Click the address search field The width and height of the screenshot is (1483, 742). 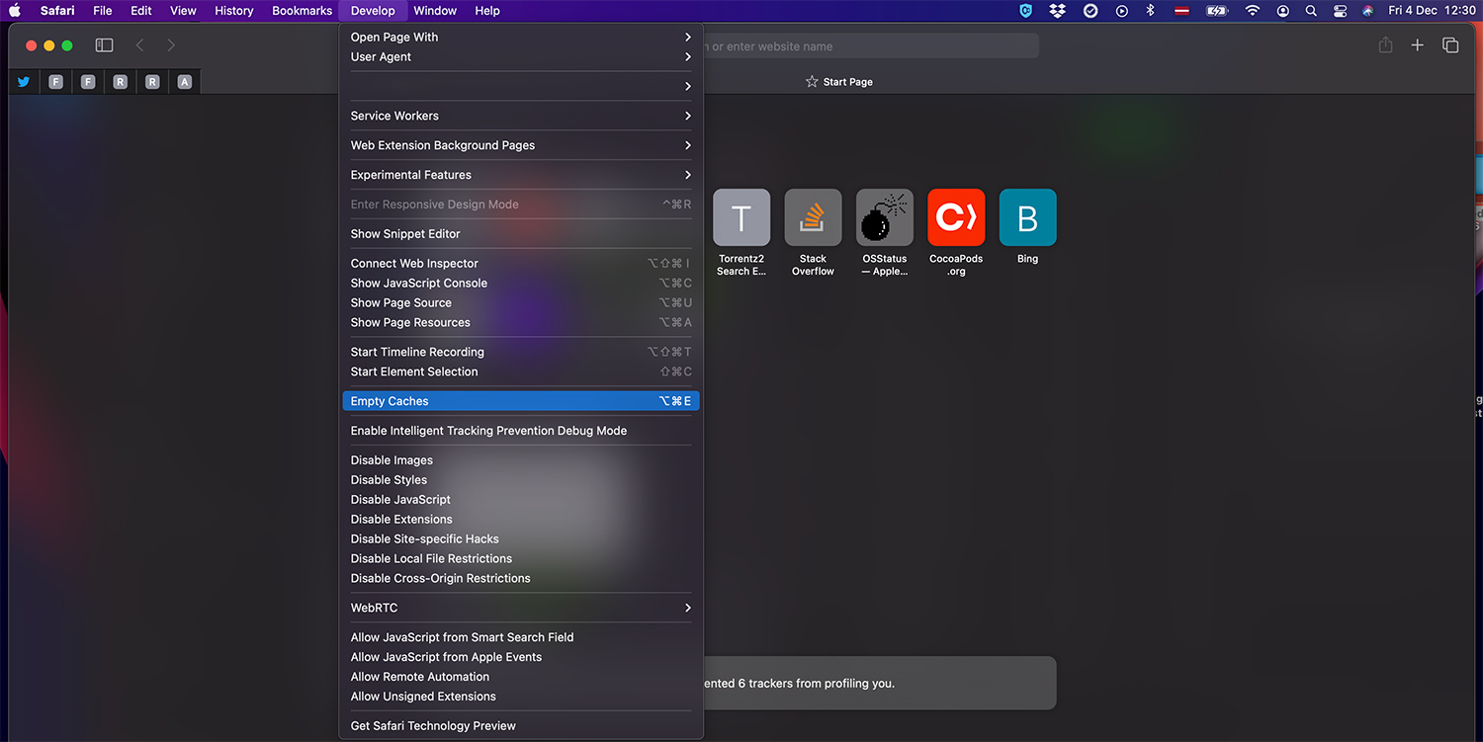pyautogui.click(x=870, y=46)
